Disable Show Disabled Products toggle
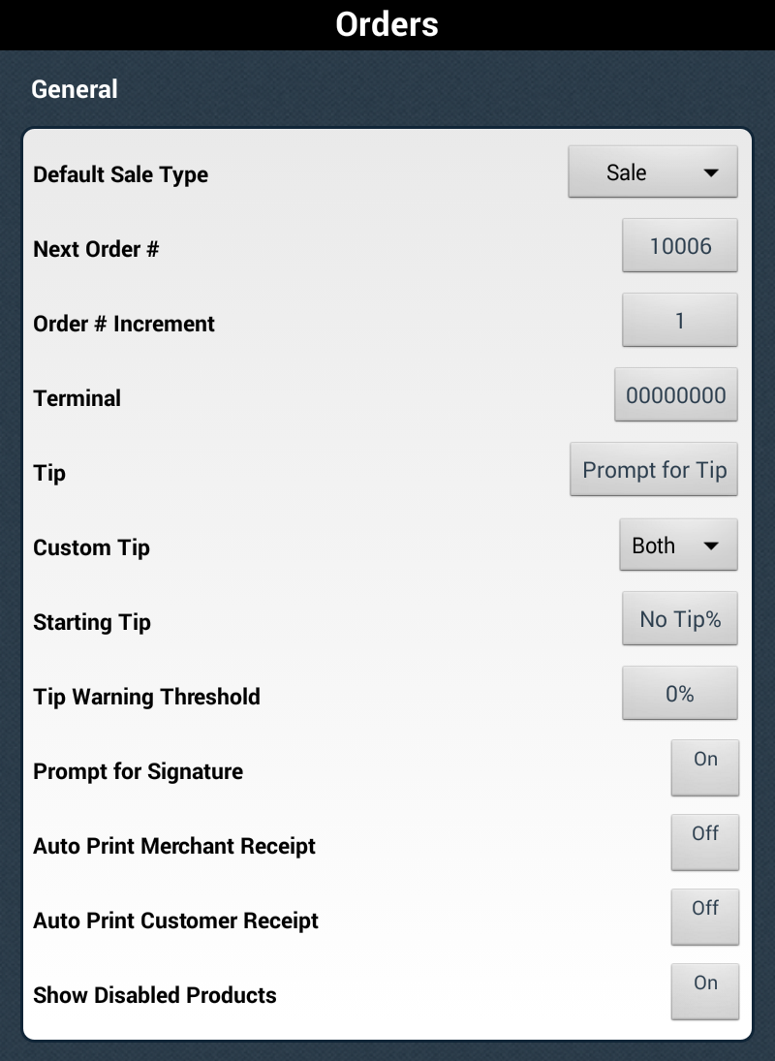Screen dimensions: 775x1061 click(x=705, y=991)
